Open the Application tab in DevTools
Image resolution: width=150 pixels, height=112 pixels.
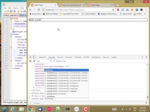pyautogui.click(x=96, y=57)
